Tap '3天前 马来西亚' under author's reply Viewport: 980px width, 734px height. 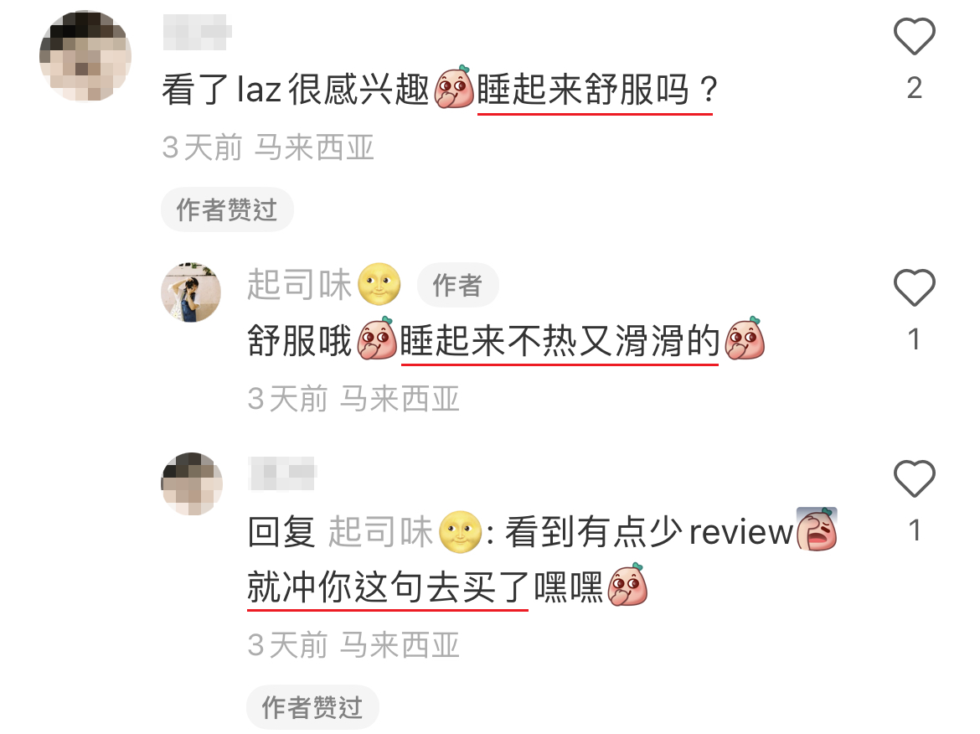pos(353,399)
